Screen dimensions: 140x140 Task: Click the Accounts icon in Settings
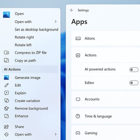click(x=78, y=99)
